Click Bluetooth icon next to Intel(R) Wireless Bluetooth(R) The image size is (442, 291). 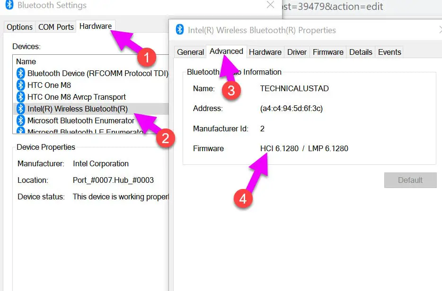(20, 109)
